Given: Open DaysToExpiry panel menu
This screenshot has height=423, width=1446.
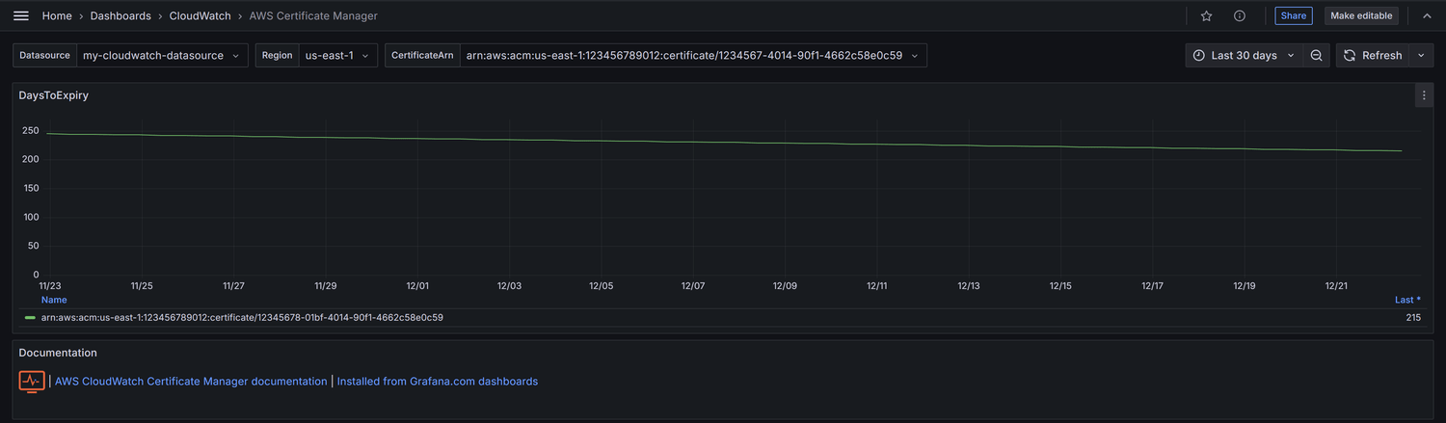Looking at the screenshot, I should click(1424, 95).
